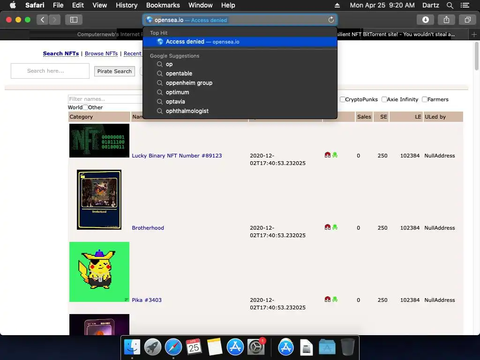Reload the page with the refresh icon
The width and height of the screenshot is (480, 360).
(331, 20)
